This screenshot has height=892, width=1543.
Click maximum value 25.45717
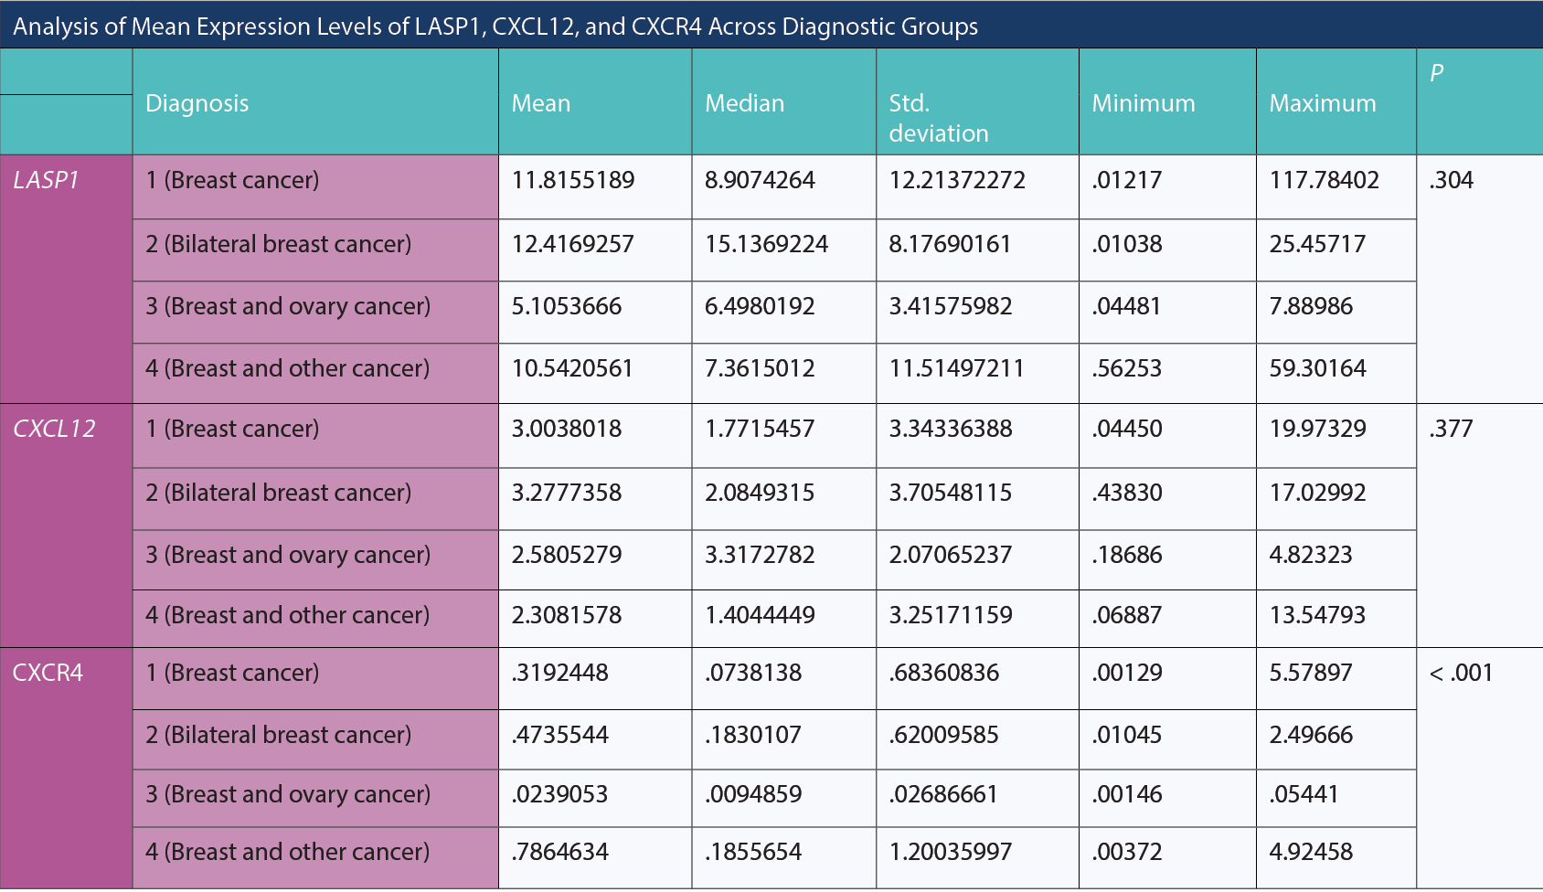tap(1317, 244)
